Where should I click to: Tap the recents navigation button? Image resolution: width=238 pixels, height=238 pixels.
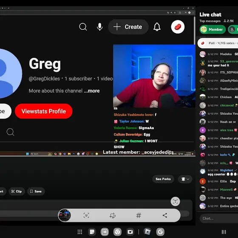pyautogui.click(x=224, y=232)
